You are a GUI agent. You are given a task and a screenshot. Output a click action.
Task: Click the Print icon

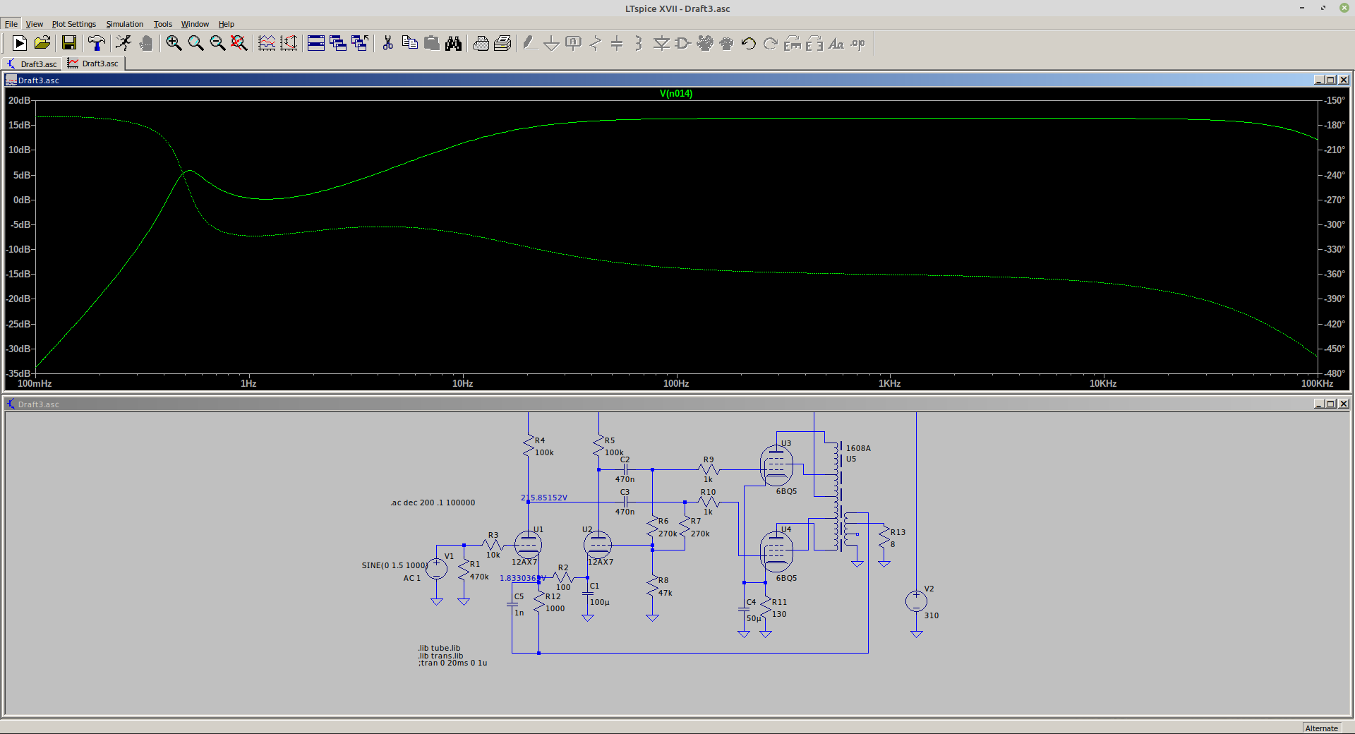click(502, 44)
